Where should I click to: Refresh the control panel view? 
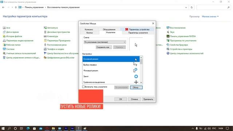point(191,7)
